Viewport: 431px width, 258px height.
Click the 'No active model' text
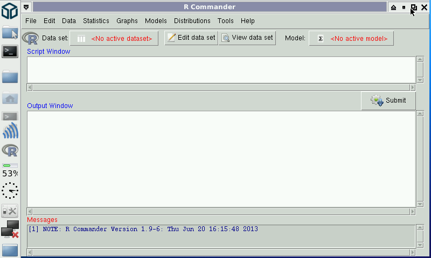point(359,39)
